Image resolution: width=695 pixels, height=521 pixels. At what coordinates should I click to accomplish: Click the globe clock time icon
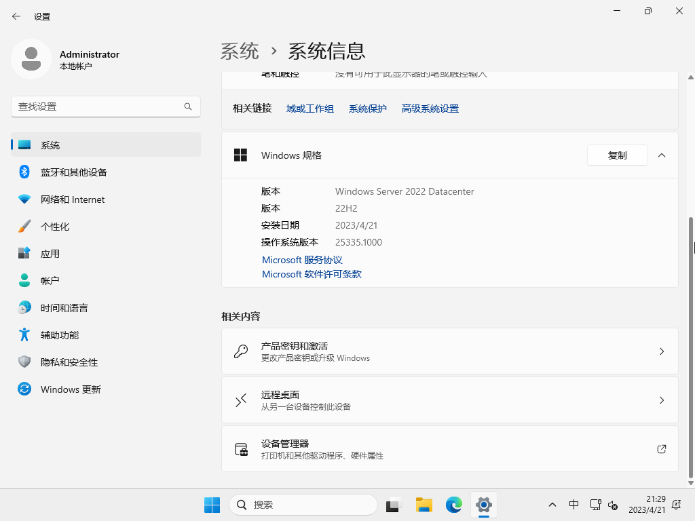(24, 307)
